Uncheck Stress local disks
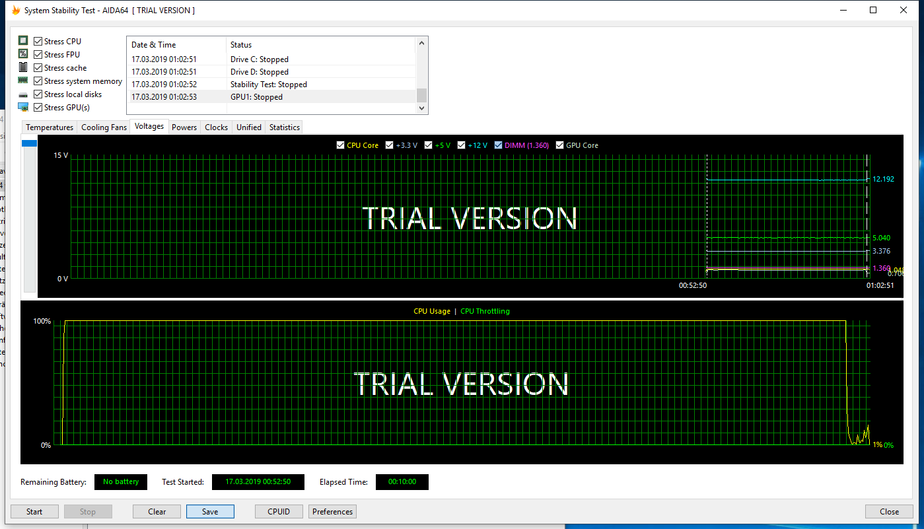The width and height of the screenshot is (924, 529). click(38, 94)
